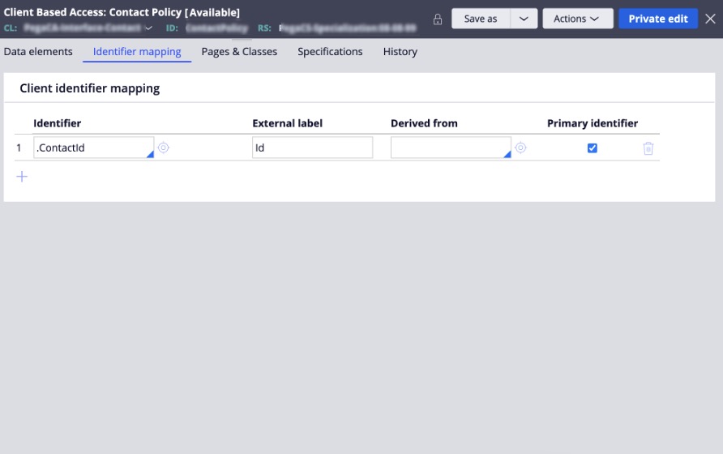This screenshot has width=723, height=454.
Task: Expand the CL class chevron in header
Action: (148, 28)
